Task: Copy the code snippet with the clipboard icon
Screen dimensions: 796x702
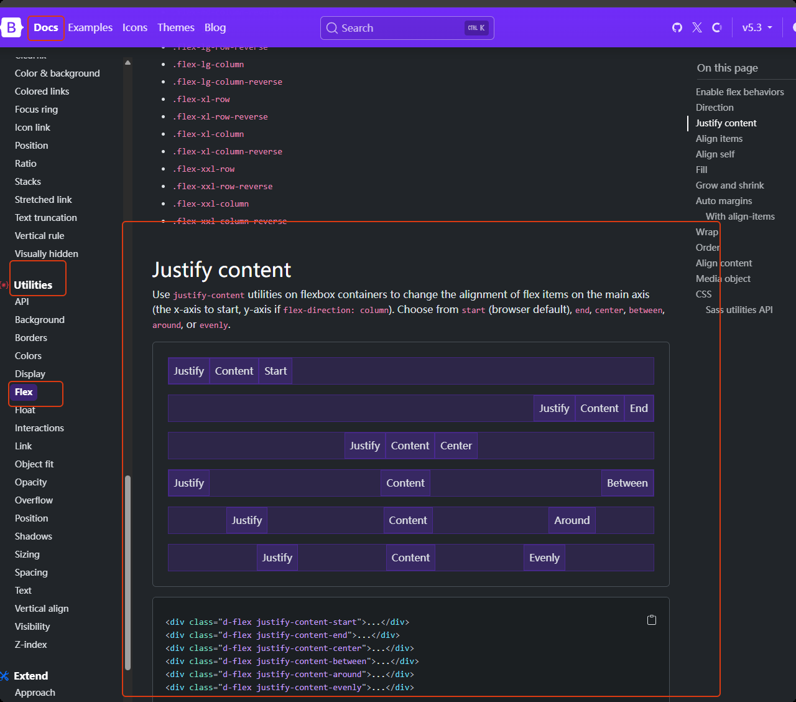Action: [652, 620]
